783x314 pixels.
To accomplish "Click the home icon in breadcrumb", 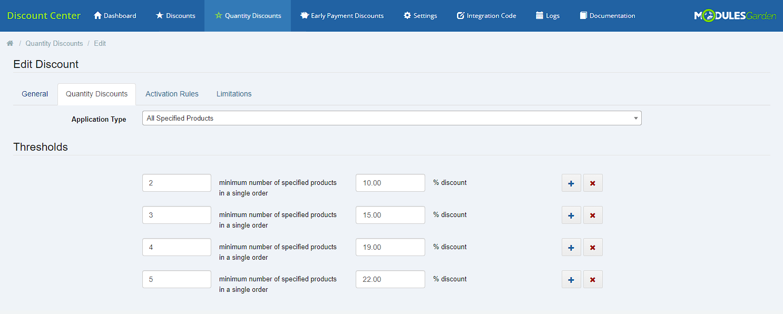I will tap(10, 43).
